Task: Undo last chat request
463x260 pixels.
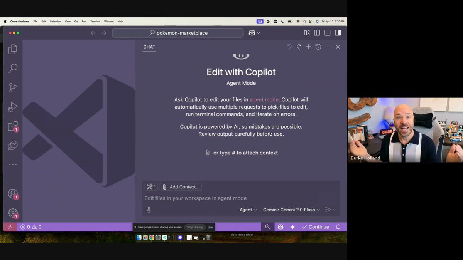Action: click(289, 47)
